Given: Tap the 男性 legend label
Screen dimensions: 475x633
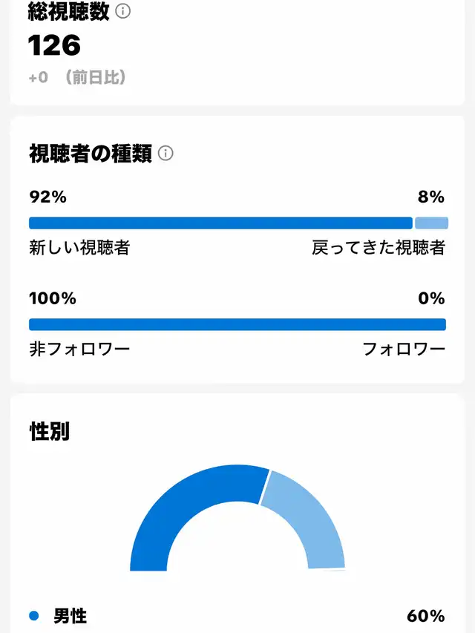Looking at the screenshot, I should click(x=71, y=616).
